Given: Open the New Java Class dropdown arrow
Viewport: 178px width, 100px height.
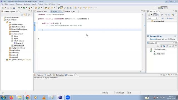Looking at the screenshot, I should pyautogui.click(x=41, y=8).
